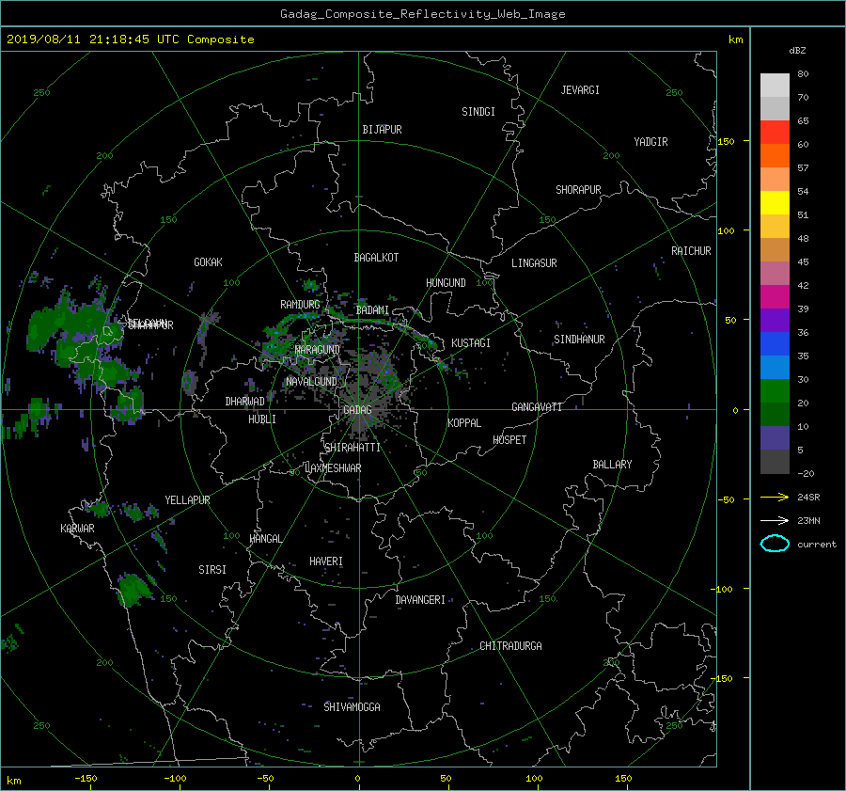Click the NAVALGUND city label

(311, 382)
